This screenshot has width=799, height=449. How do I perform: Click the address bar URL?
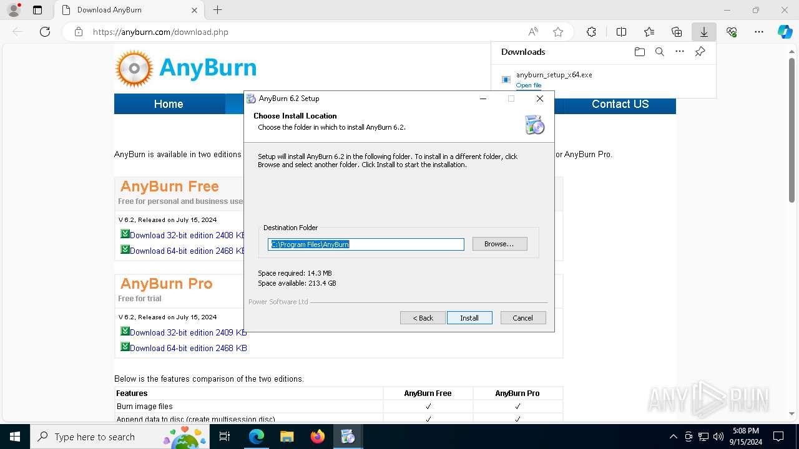[x=160, y=32]
